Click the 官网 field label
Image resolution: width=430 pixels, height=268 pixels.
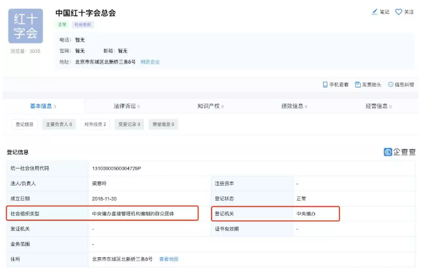(65, 51)
